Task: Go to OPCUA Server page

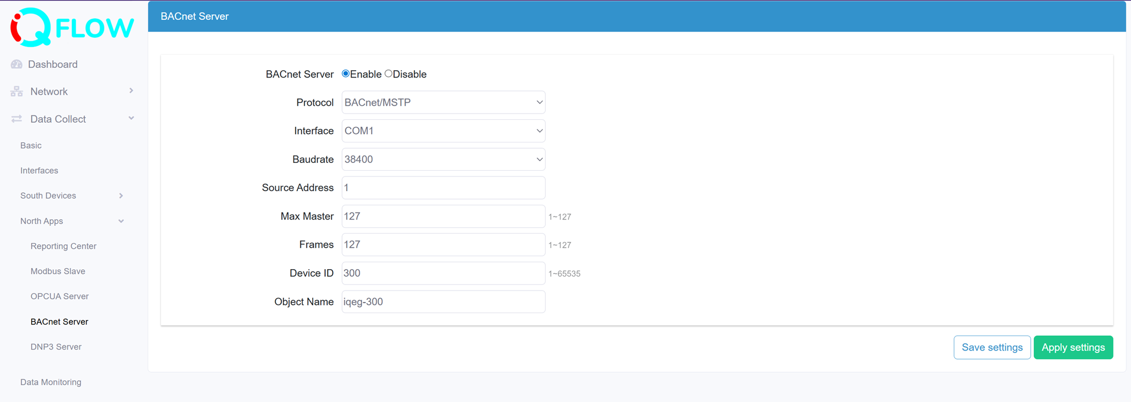Action: (x=59, y=296)
